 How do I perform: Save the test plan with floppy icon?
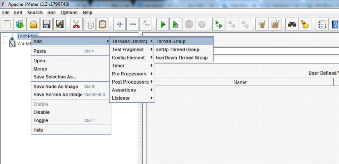[x=46, y=24]
